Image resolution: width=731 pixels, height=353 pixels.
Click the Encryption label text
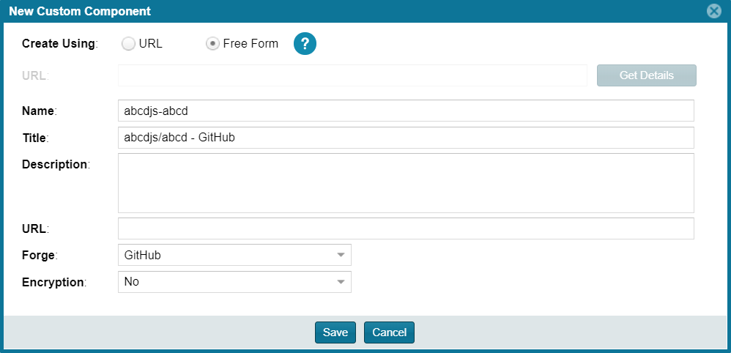54,282
